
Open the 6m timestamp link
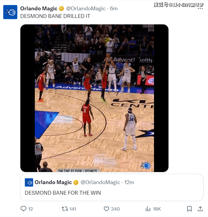pos(114,9)
